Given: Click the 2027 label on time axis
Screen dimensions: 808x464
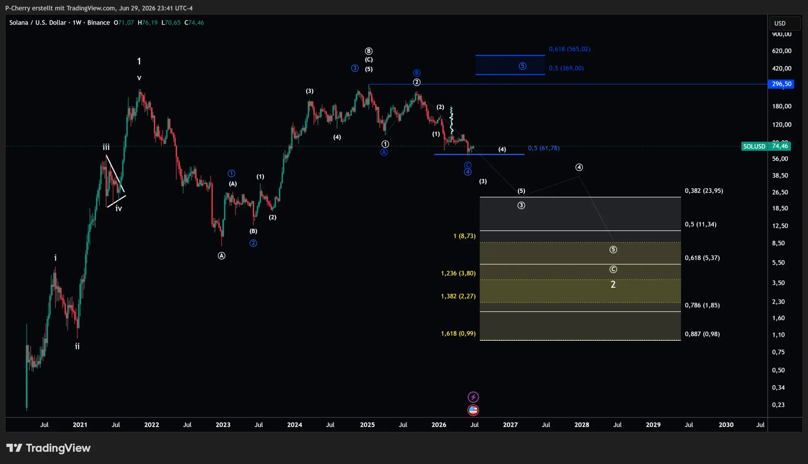Looking at the screenshot, I should coord(510,424).
